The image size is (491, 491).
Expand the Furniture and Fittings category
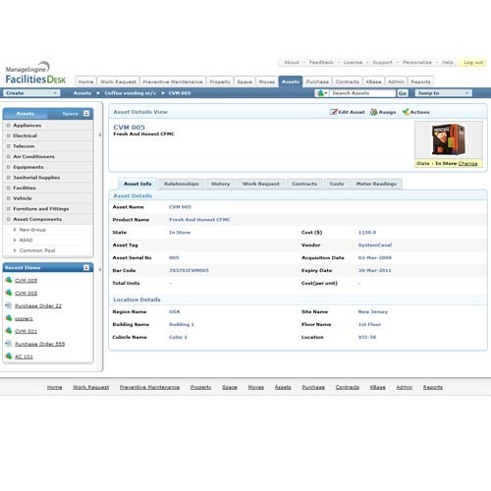(9, 209)
